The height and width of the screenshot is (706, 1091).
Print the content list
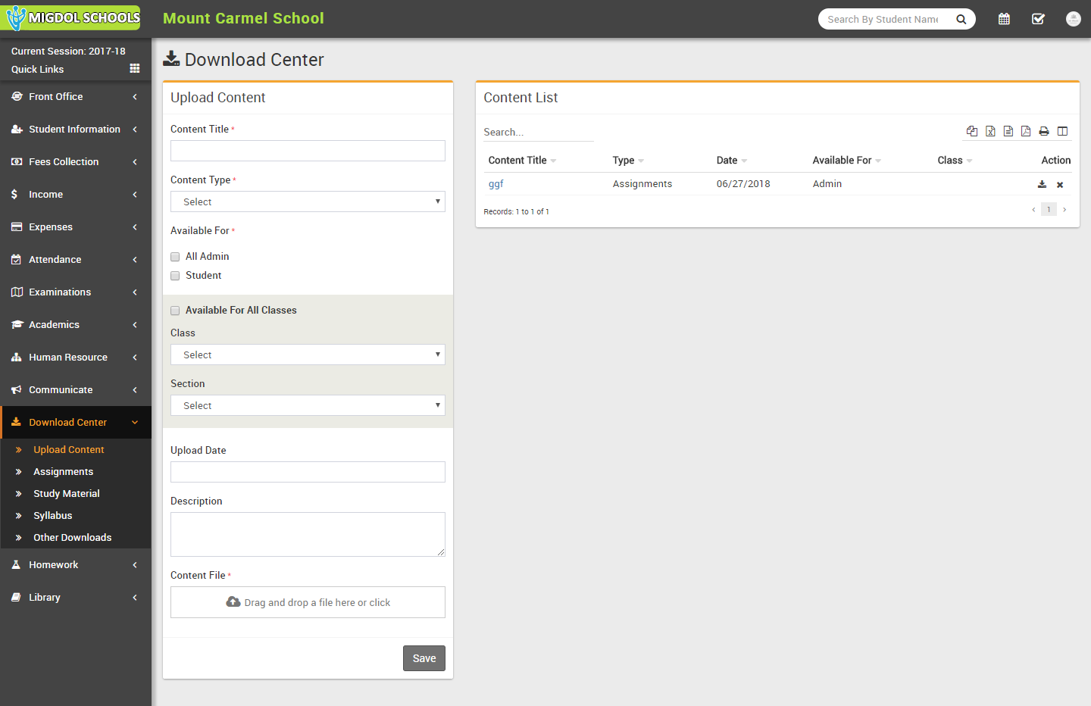coord(1044,131)
